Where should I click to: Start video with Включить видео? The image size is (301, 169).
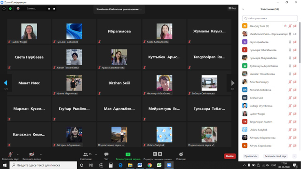[x=32, y=156]
